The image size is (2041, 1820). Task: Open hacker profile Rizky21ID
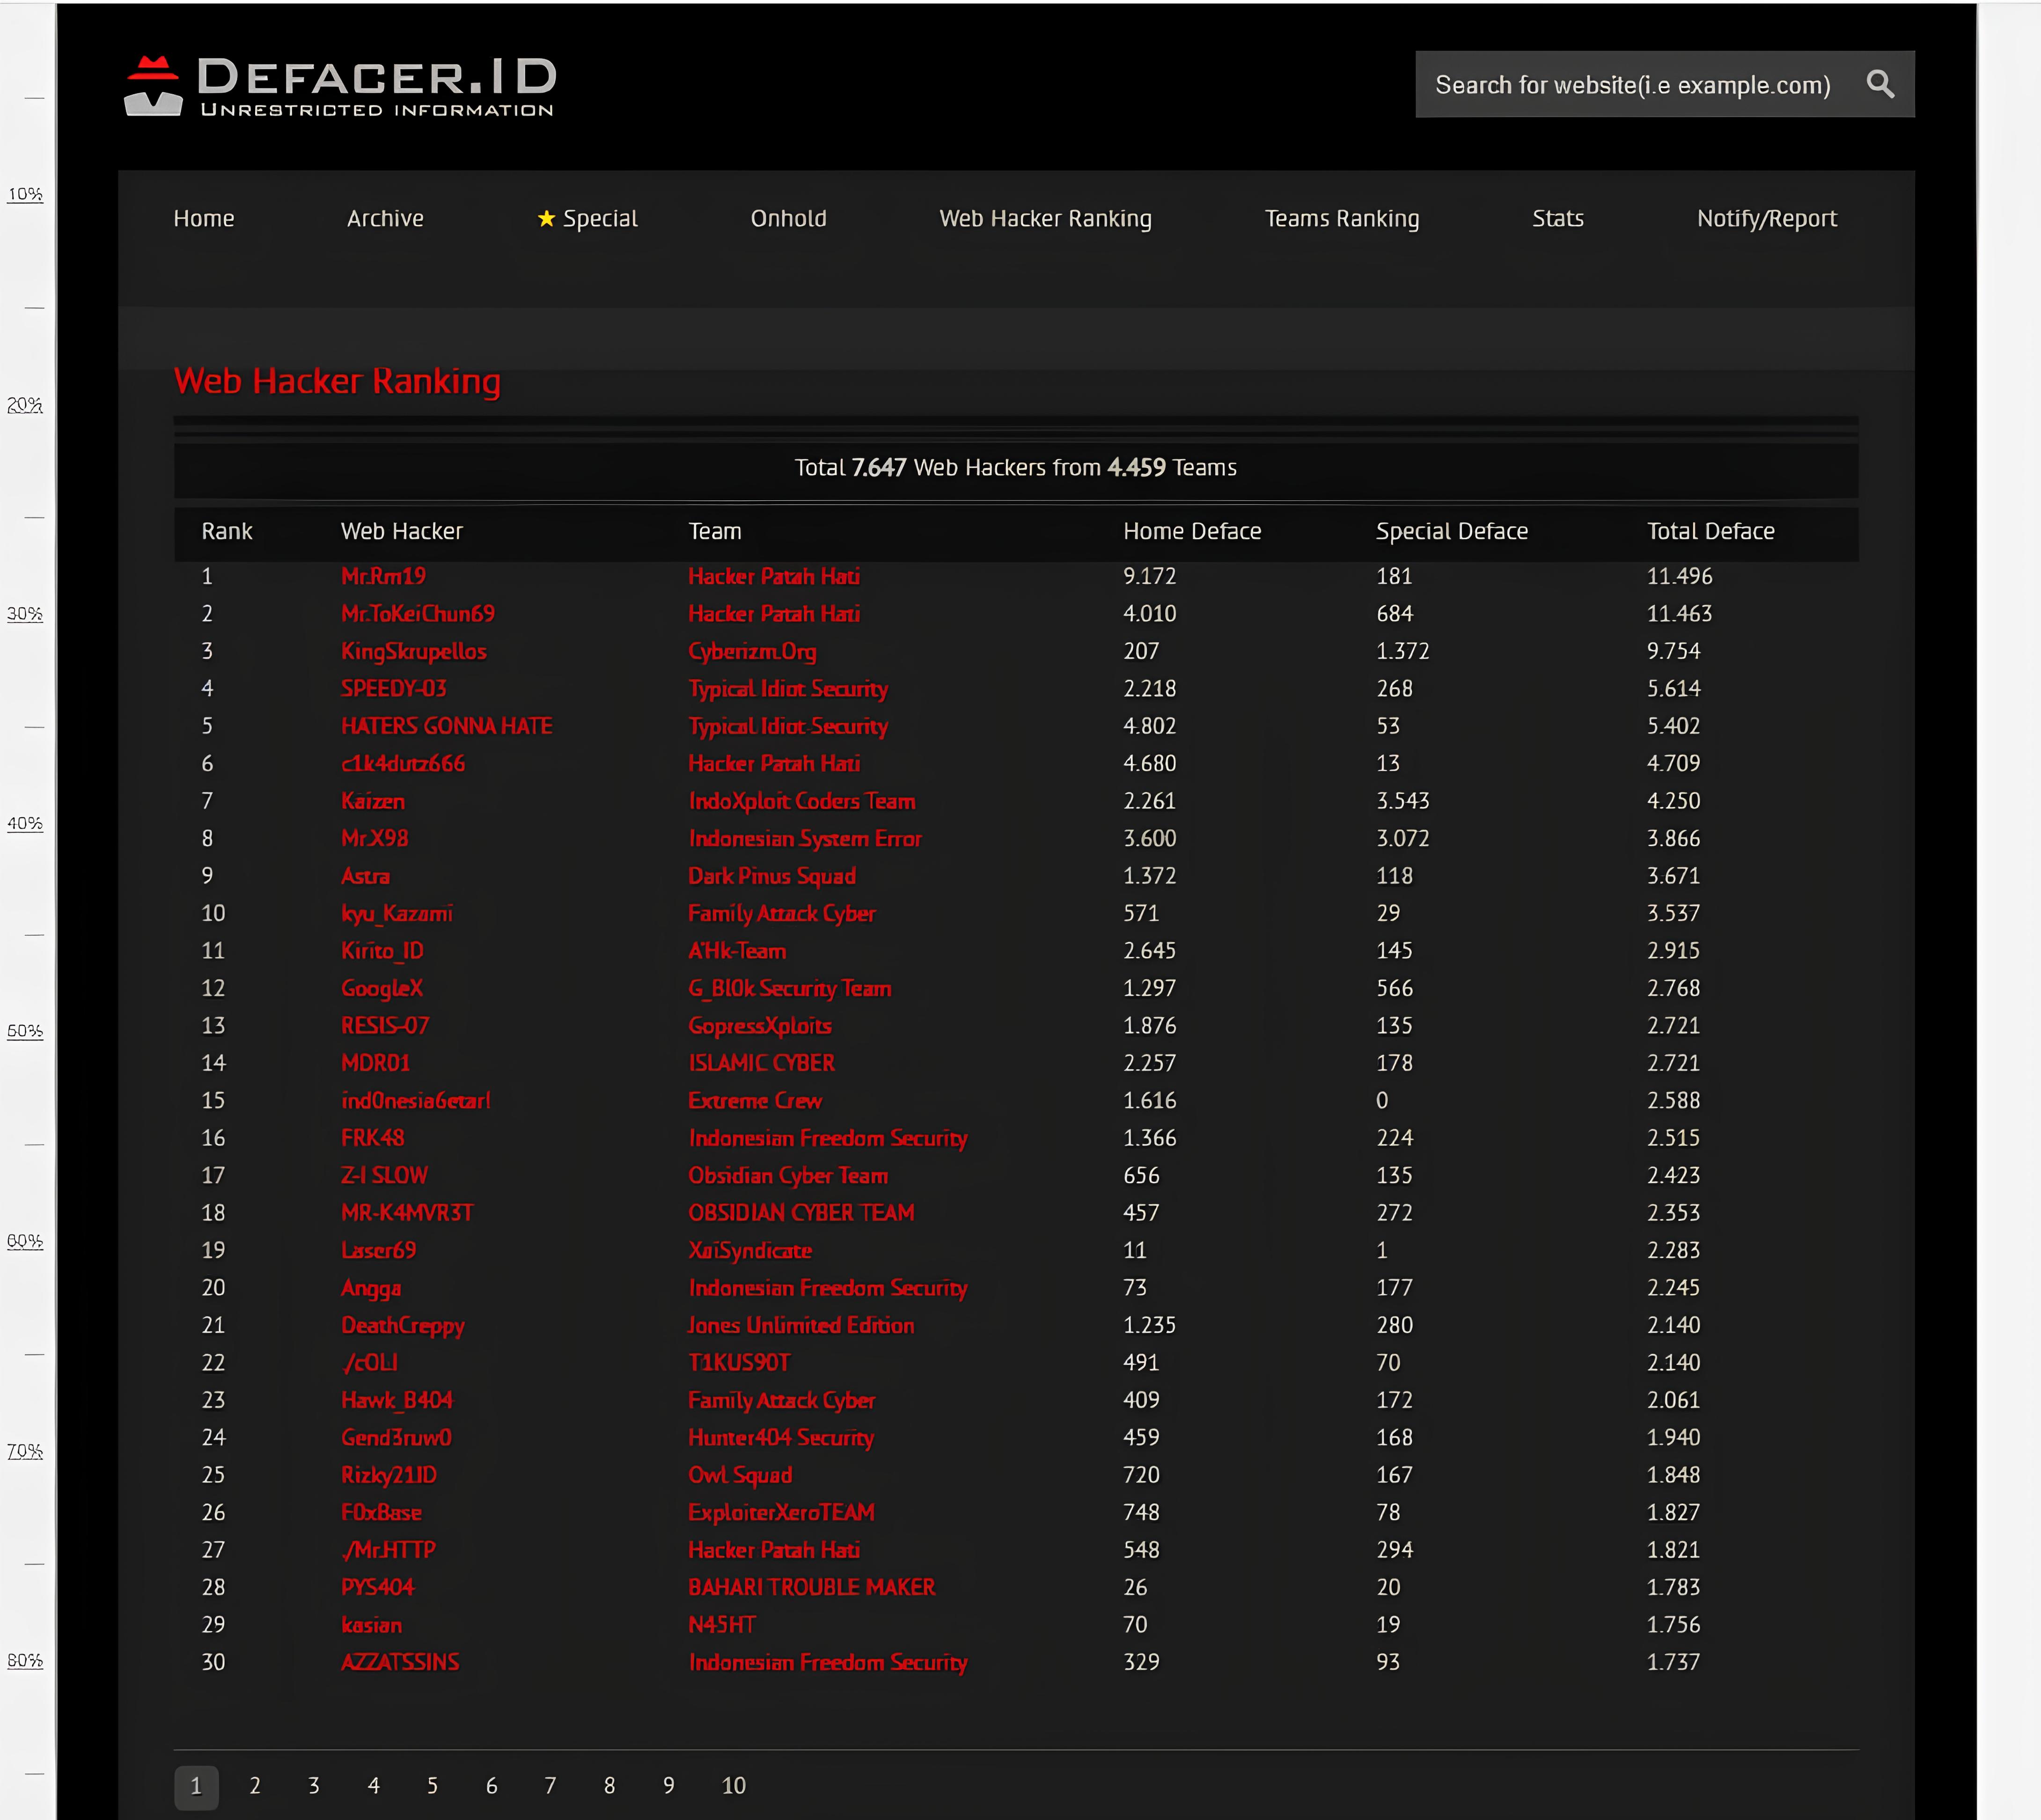click(x=388, y=1475)
